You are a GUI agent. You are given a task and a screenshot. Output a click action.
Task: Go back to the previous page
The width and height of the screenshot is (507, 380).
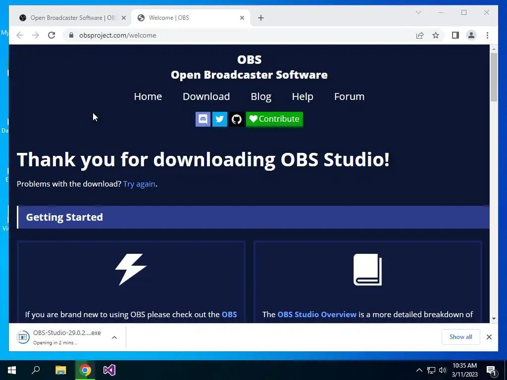pos(20,35)
